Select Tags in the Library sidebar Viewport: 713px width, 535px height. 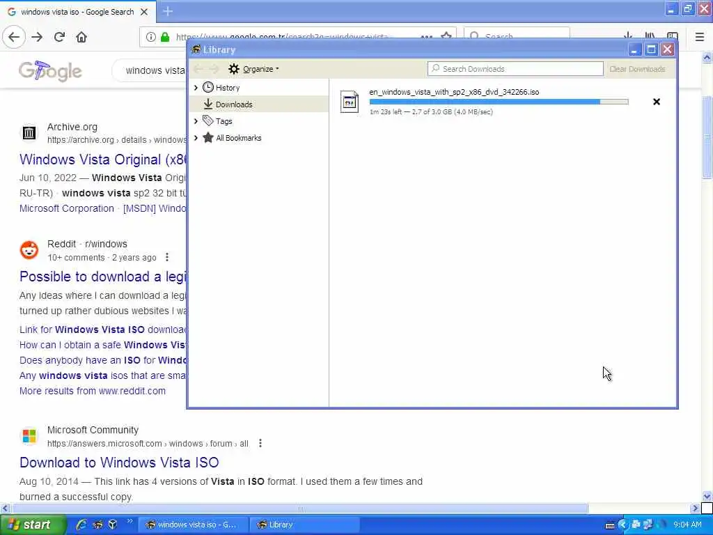[x=224, y=121]
